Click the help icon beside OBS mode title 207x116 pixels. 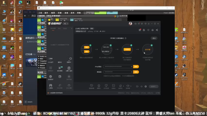click(x=125, y=38)
